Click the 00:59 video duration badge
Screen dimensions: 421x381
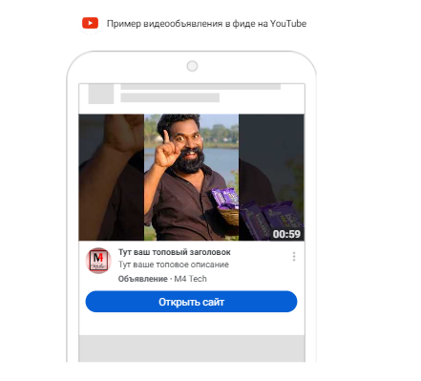tap(286, 234)
